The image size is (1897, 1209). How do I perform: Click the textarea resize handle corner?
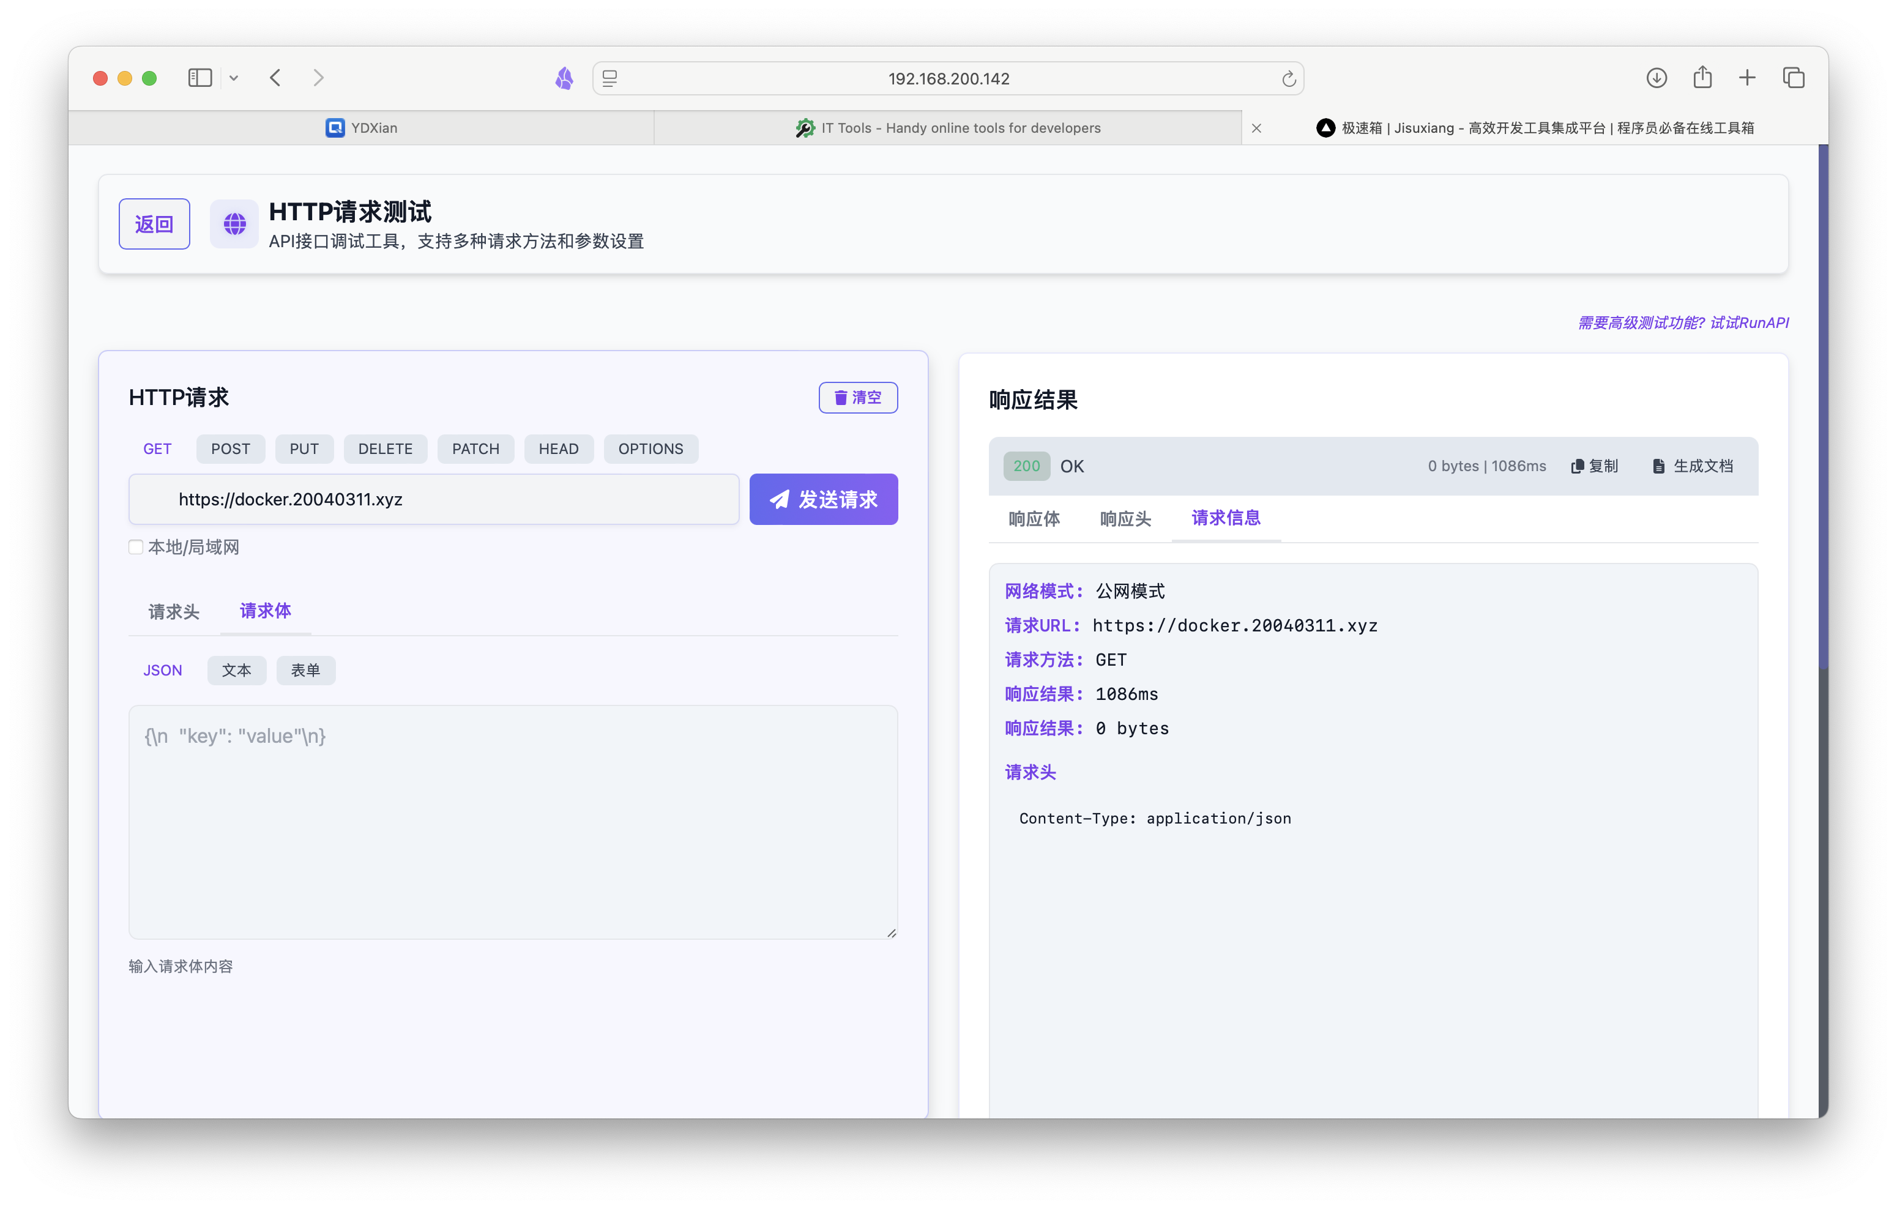click(891, 932)
